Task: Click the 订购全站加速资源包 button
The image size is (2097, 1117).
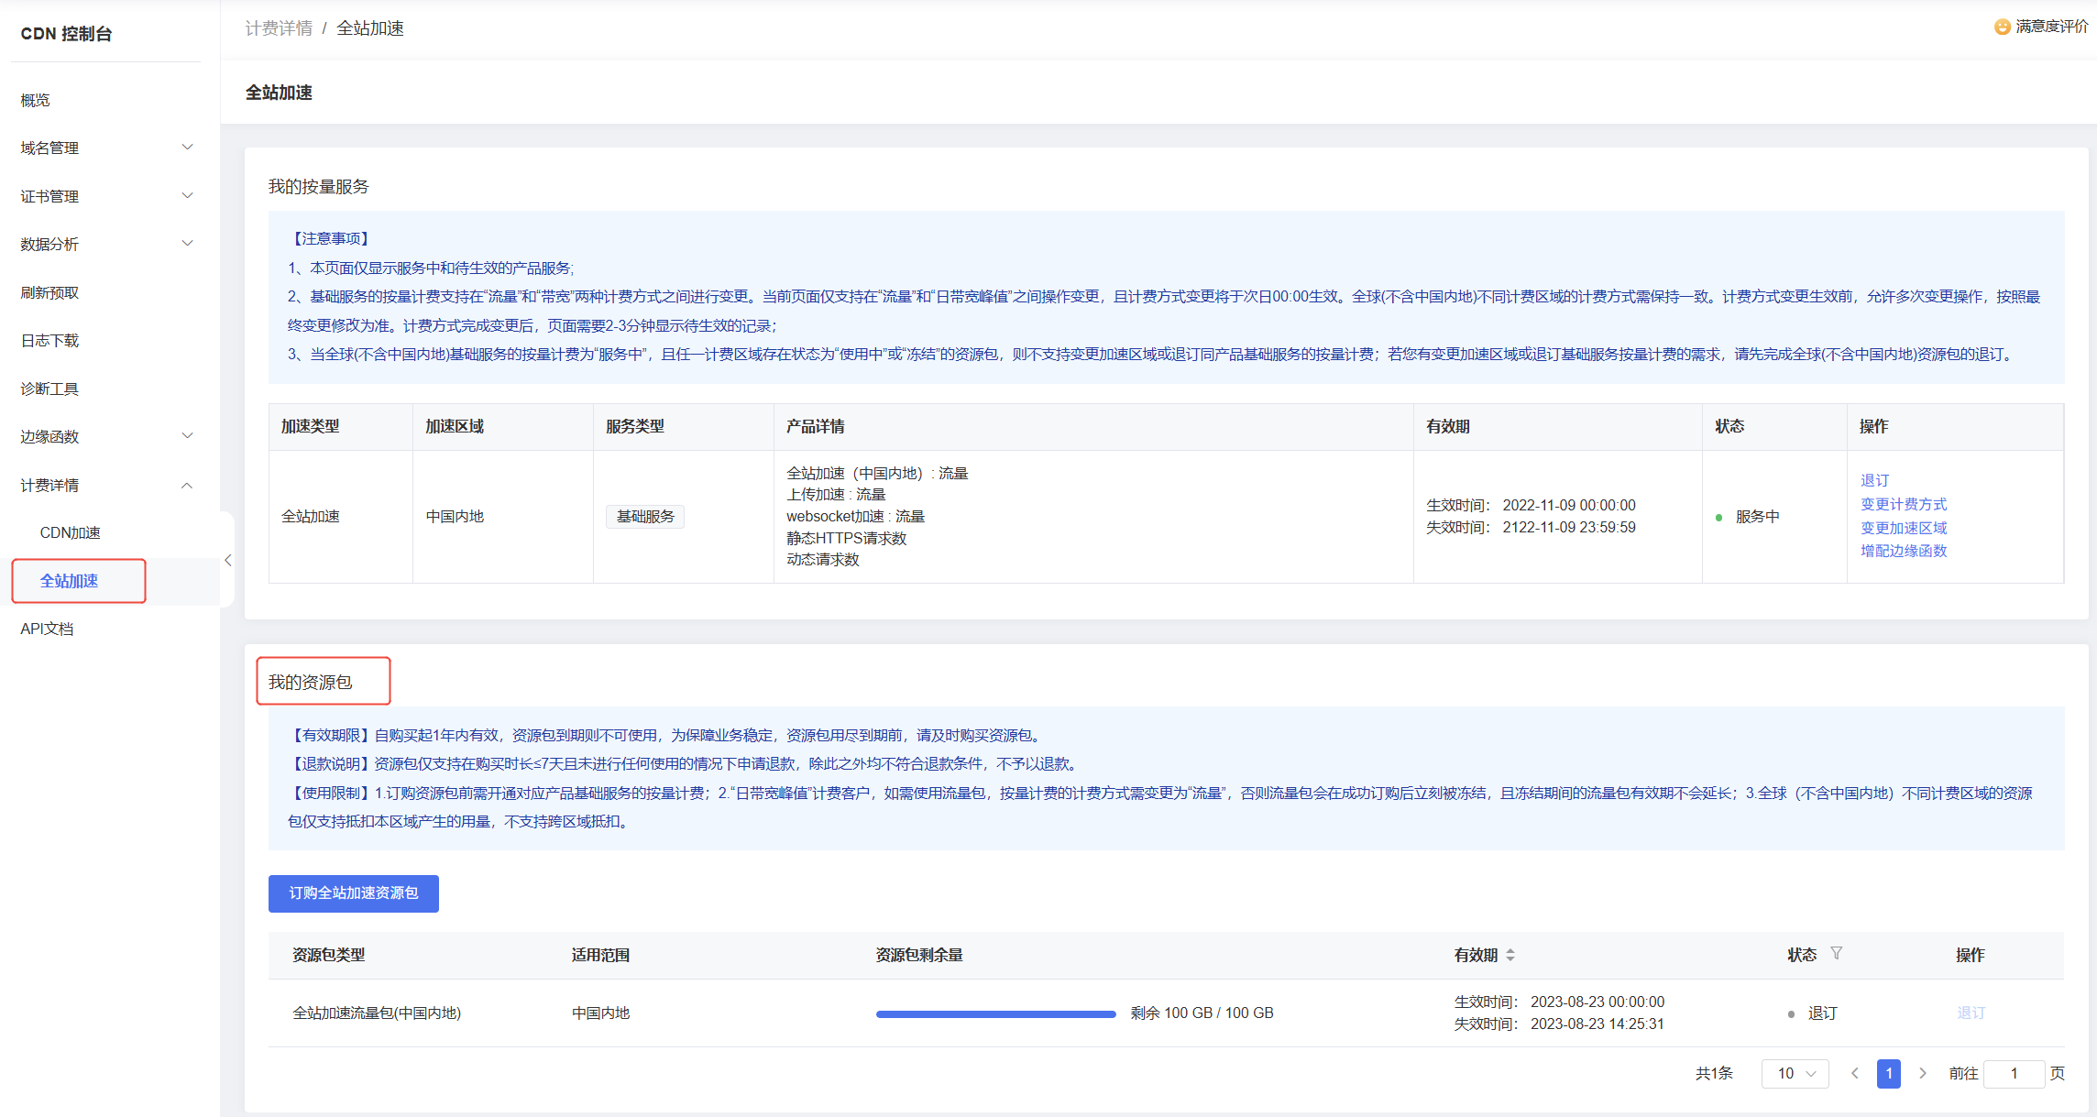Action: [353, 893]
